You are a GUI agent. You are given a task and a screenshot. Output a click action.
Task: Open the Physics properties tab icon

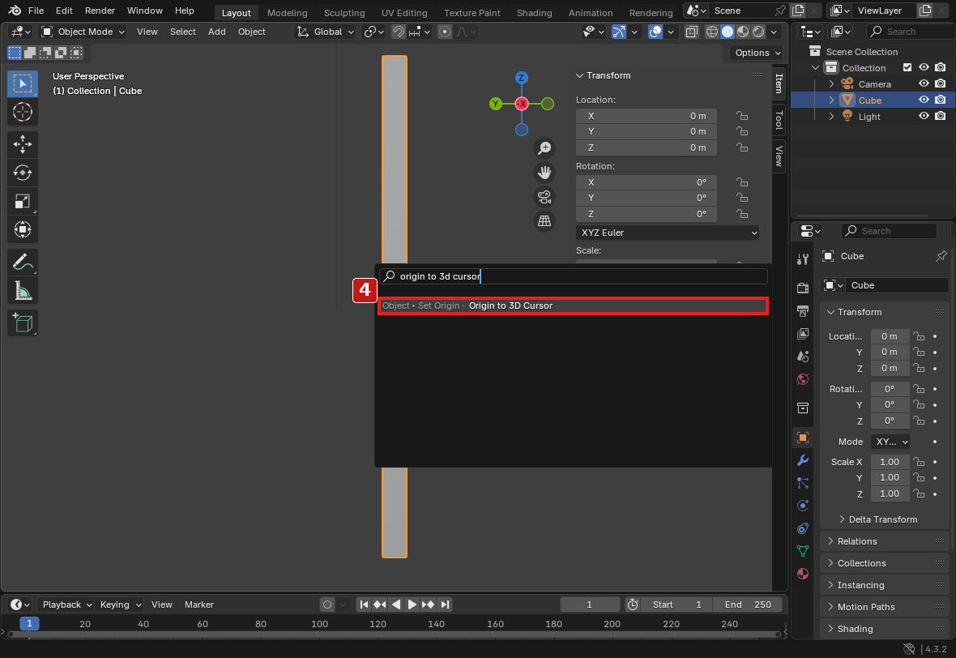(x=803, y=506)
